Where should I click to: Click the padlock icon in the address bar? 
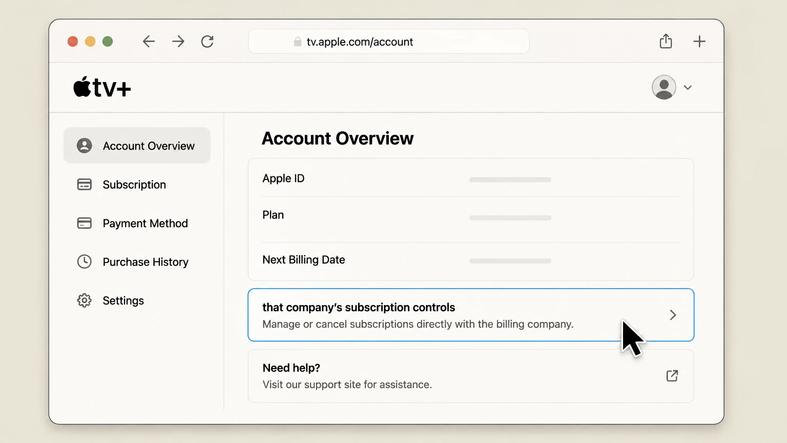pyautogui.click(x=298, y=42)
